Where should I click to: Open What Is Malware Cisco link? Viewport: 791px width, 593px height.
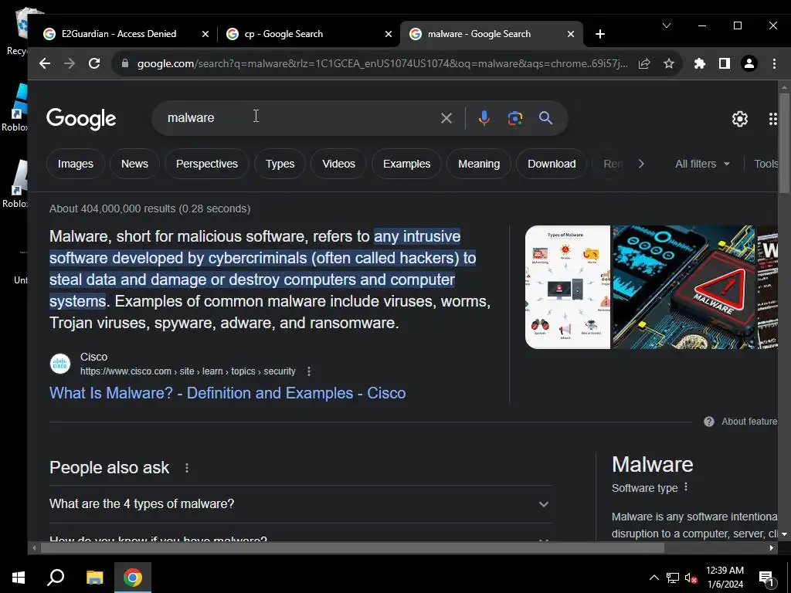[228, 393]
